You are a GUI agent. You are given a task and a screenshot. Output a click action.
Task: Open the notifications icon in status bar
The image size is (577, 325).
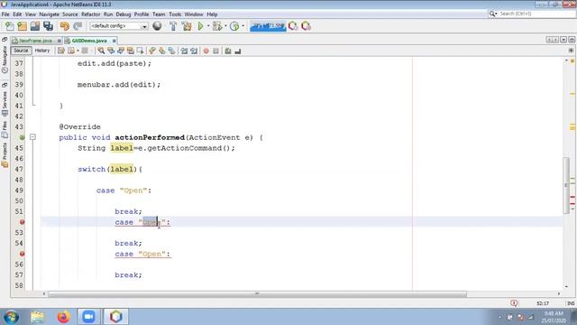click(514, 303)
